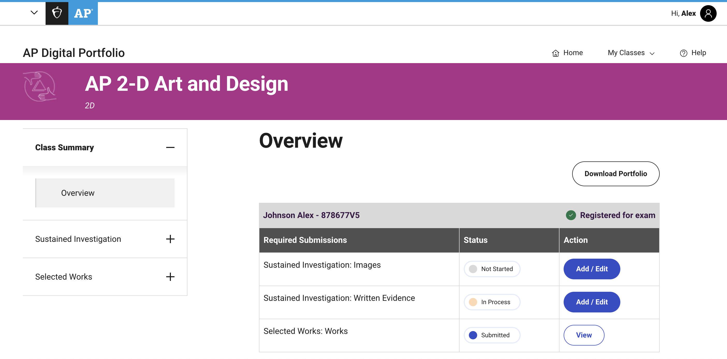Open the top-left chevron dropdown
The width and height of the screenshot is (727, 359).
click(34, 12)
